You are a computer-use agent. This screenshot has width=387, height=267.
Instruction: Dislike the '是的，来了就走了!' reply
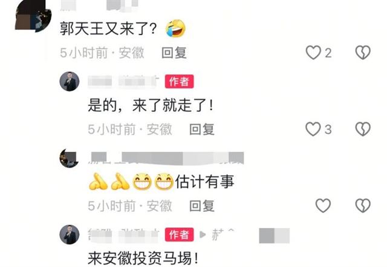click(x=363, y=129)
